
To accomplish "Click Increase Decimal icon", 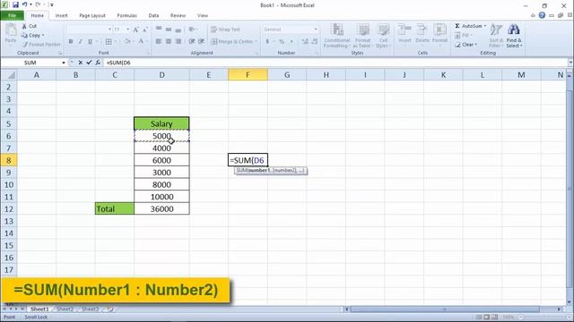I will click(x=305, y=42).
